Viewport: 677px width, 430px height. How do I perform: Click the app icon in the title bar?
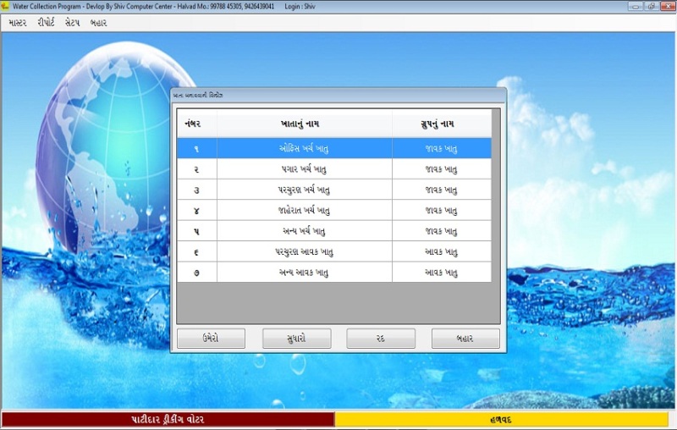tap(6, 6)
